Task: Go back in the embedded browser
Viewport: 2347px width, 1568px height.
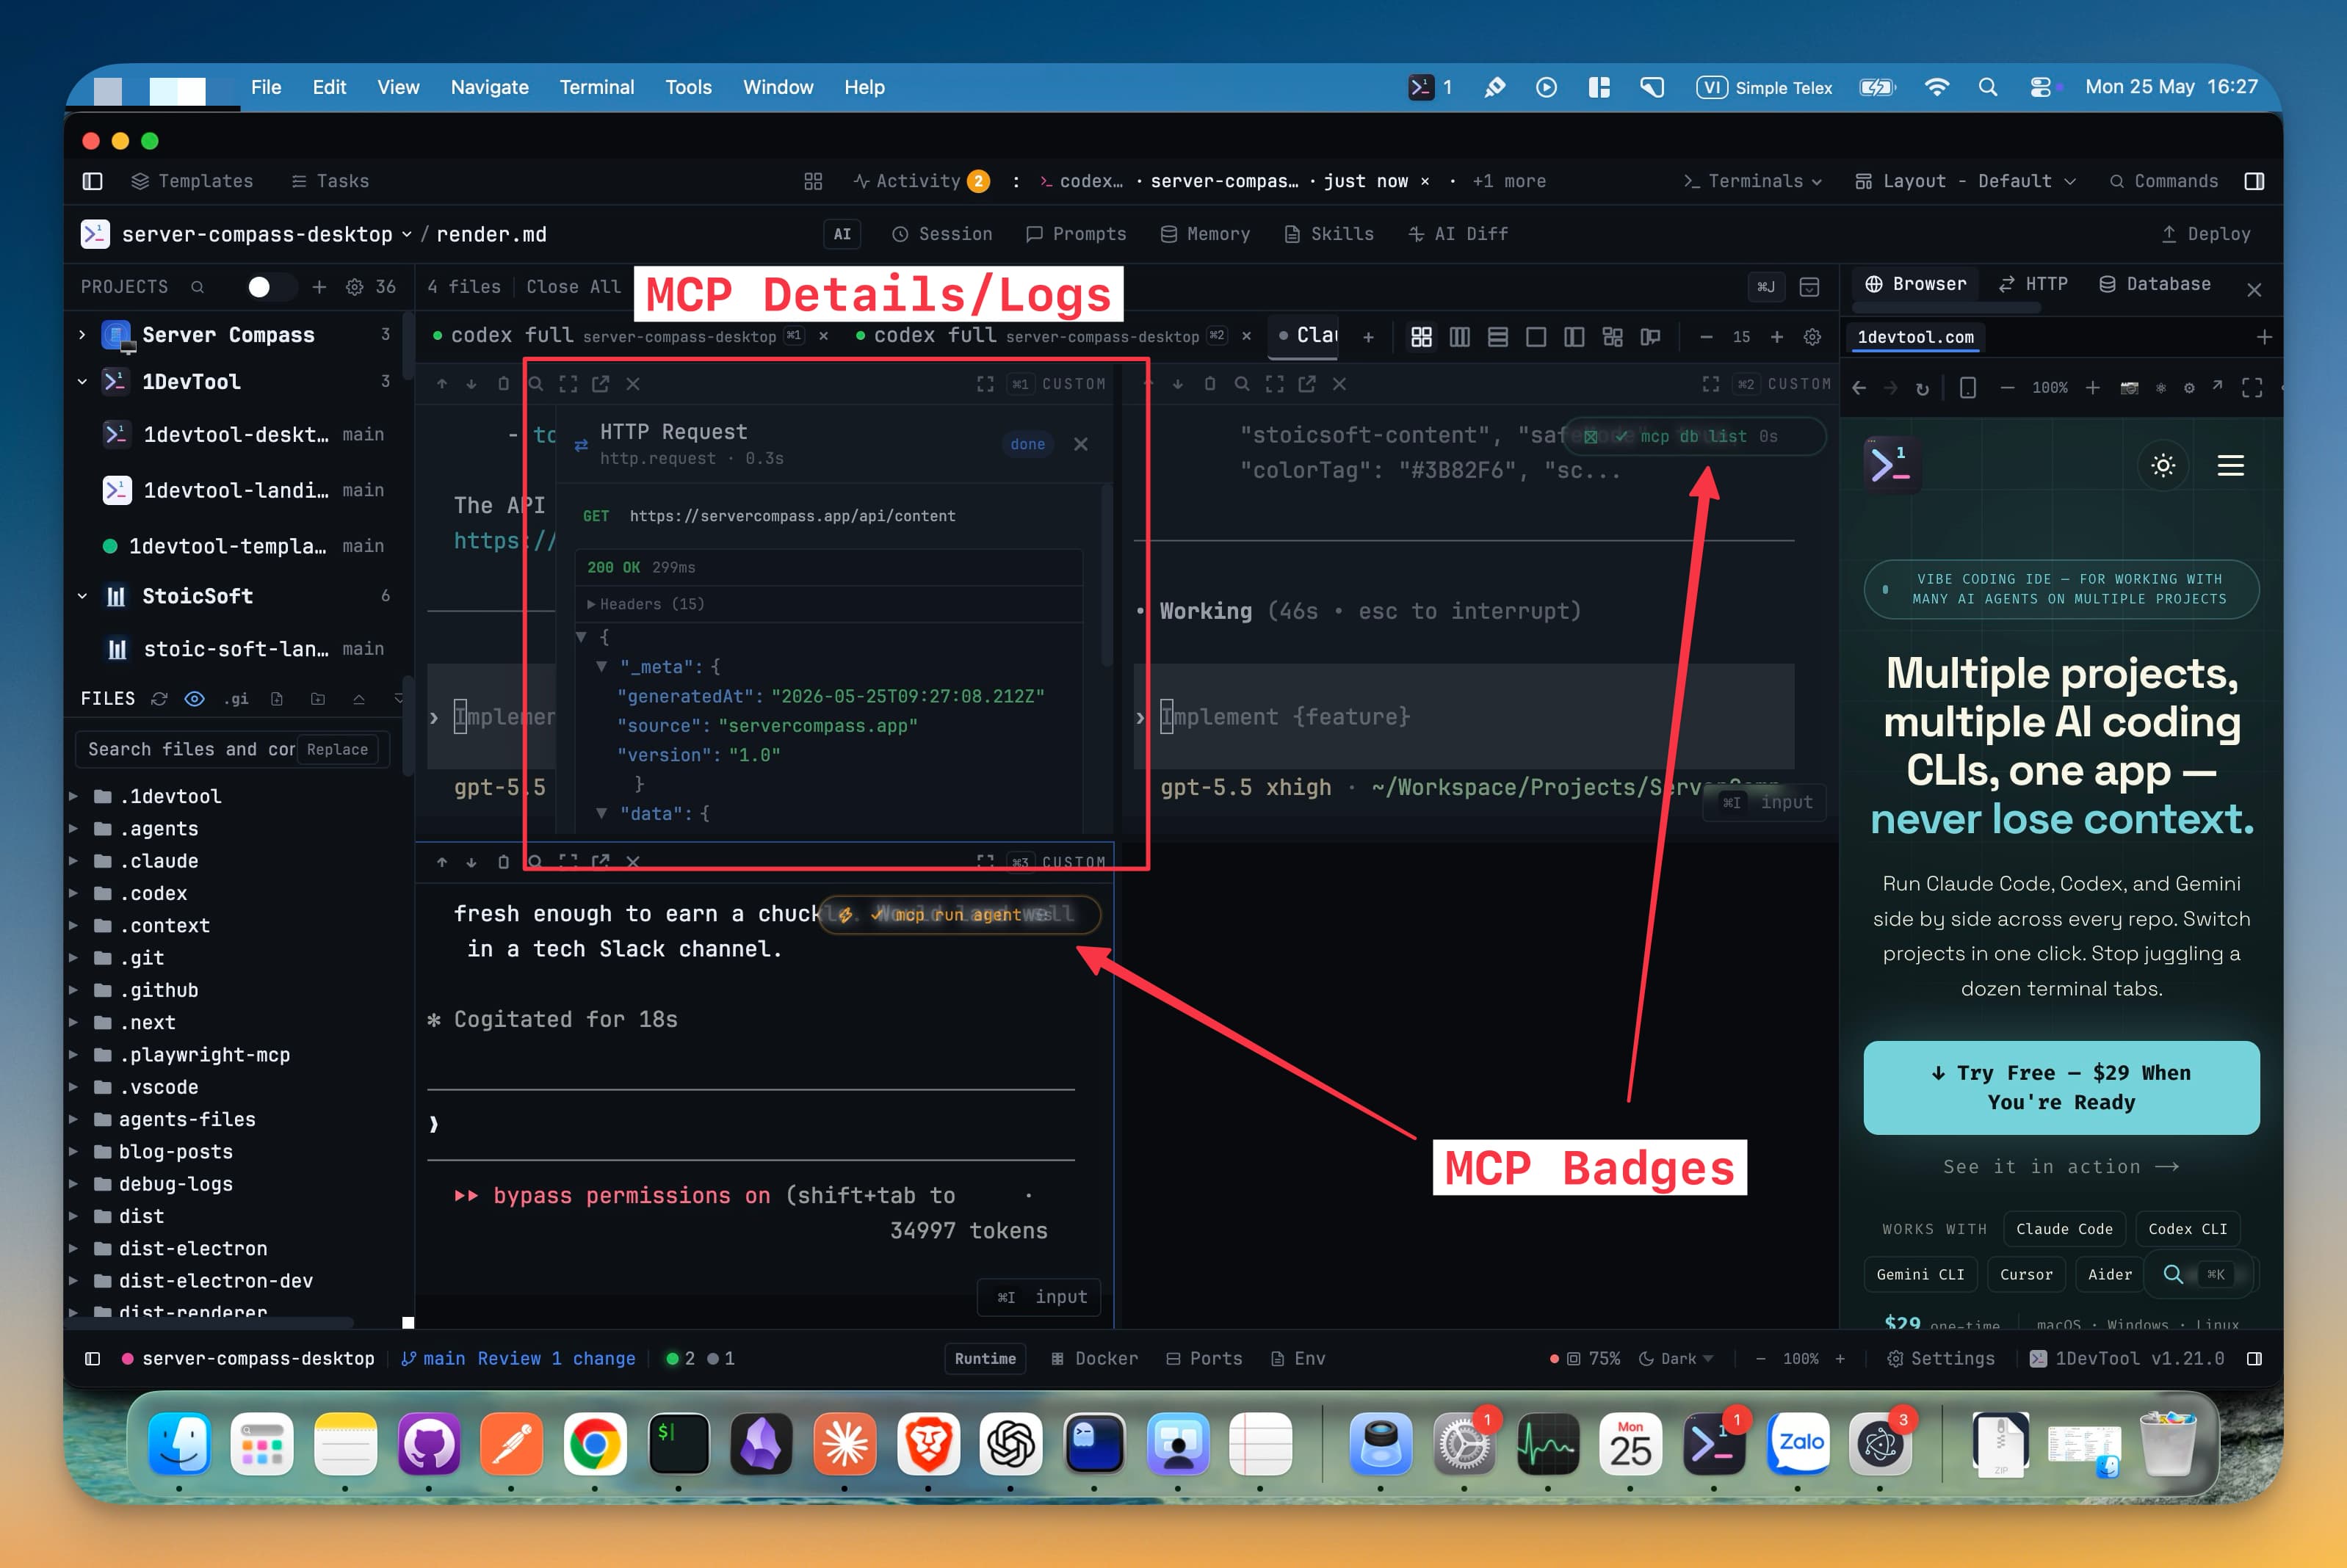Action: [x=1859, y=388]
